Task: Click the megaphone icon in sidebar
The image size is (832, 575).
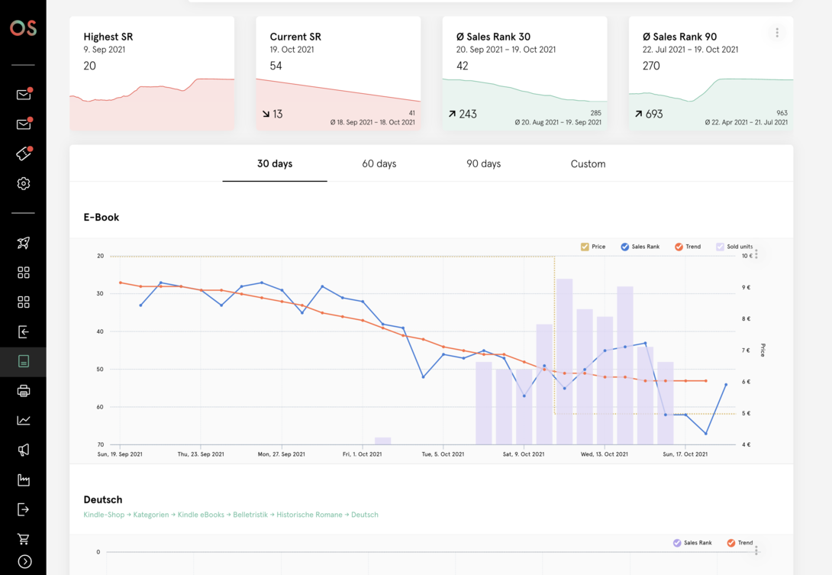Action: coord(24,451)
